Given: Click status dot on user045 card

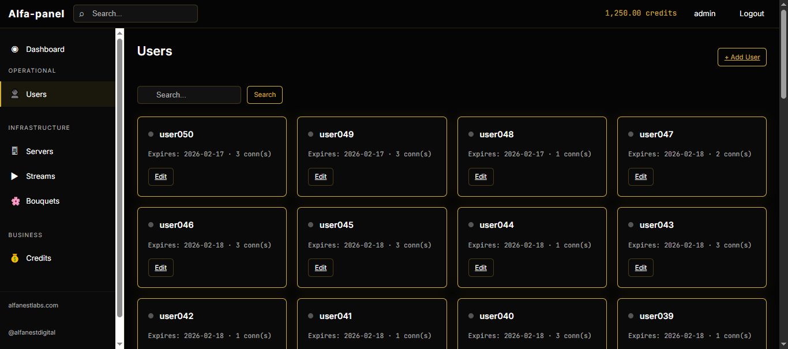Looking at the screenshot, I should (310, 225).
